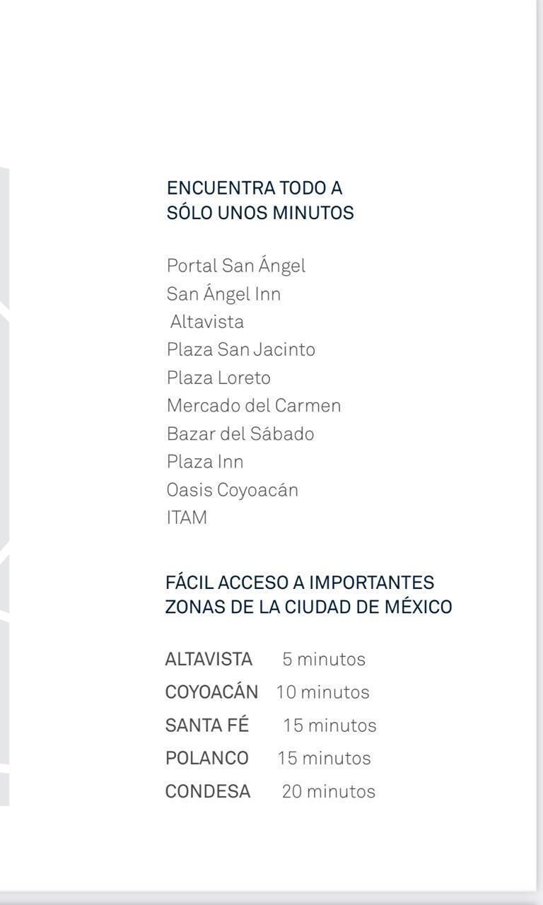Click the 'FÁCIL ACCESO A IMPORTANTES ZONAS' heading
The image size is (543, 905).
click(x=309, y=595)
